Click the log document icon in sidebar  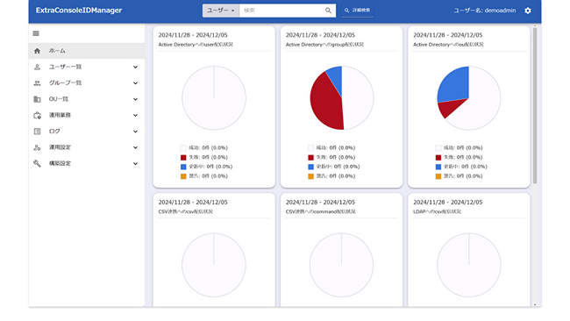click(37, 132)
